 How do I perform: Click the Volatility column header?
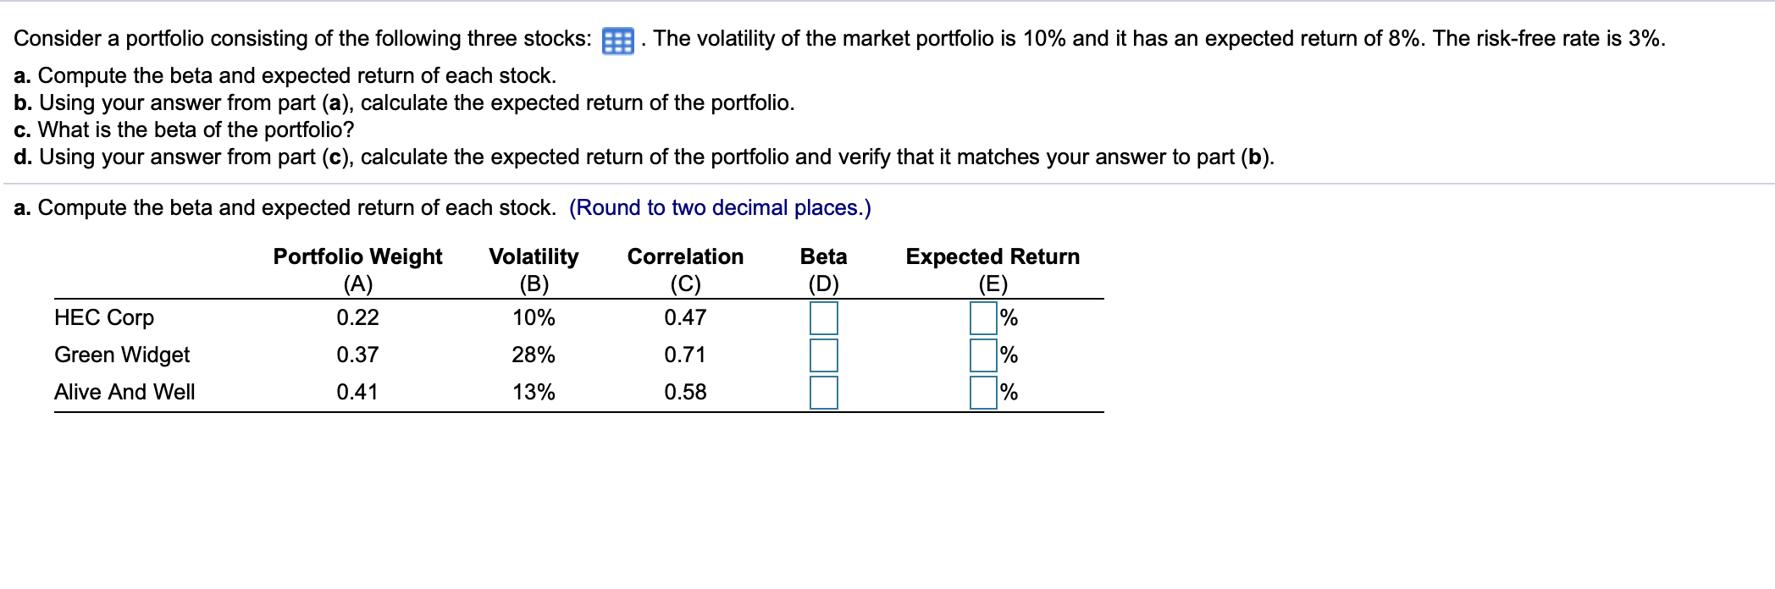pos(533,256)
